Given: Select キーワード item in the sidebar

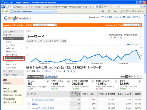Looking at the screenshot, I should 14,58.
